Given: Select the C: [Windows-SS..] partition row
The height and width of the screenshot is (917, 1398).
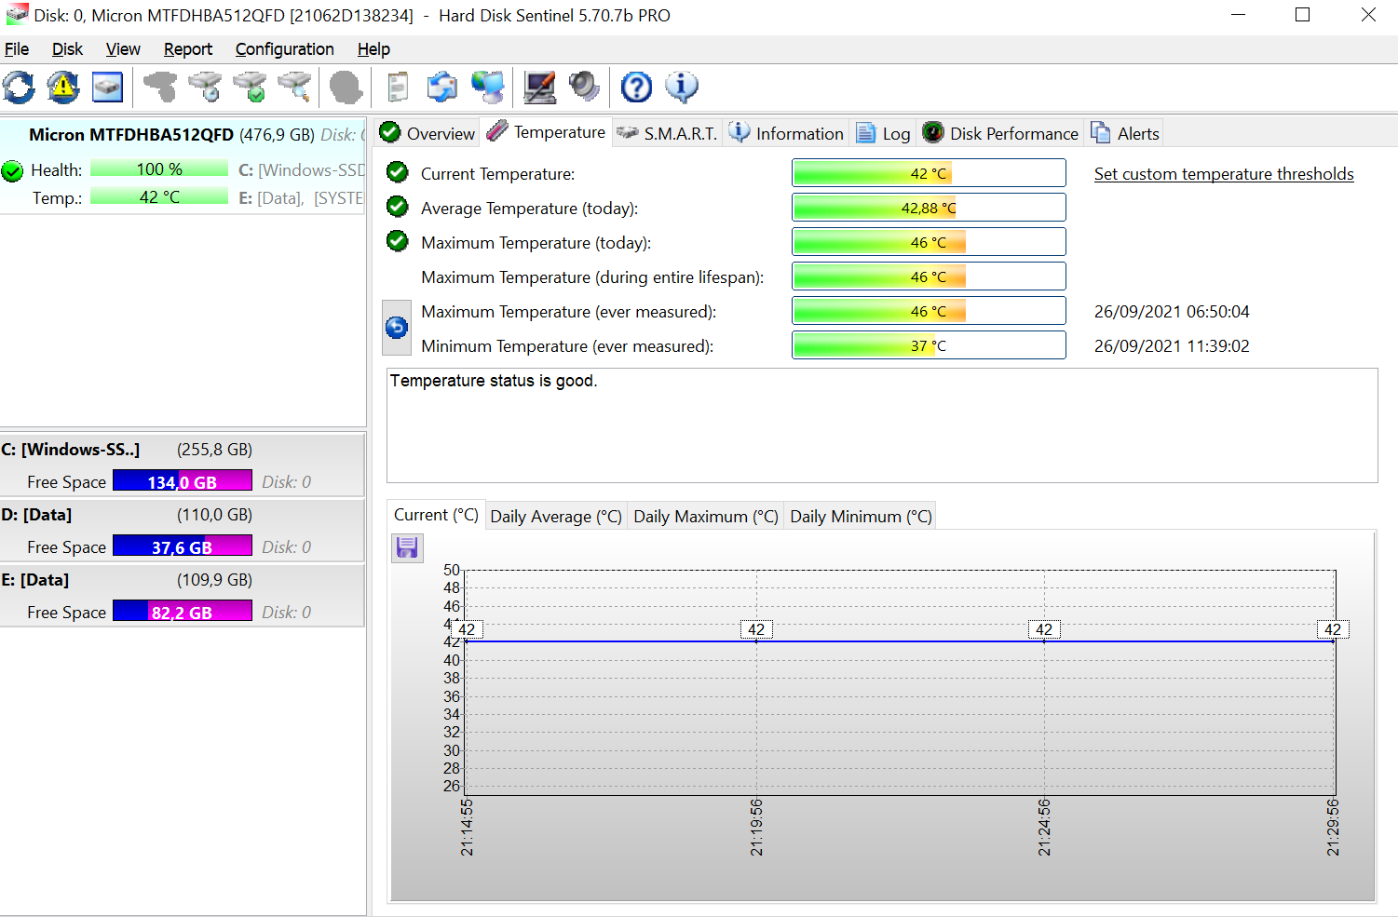Looking at the screenshot, I should coord(183,464).
